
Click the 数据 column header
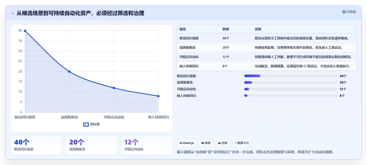click(226, 29)
